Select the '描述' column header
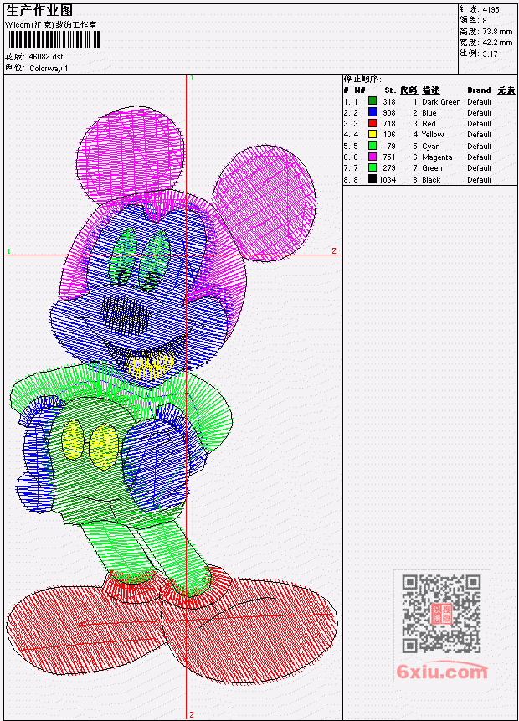 point(431,90)
